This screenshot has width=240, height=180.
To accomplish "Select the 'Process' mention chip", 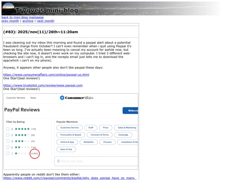I will (108, 142).
